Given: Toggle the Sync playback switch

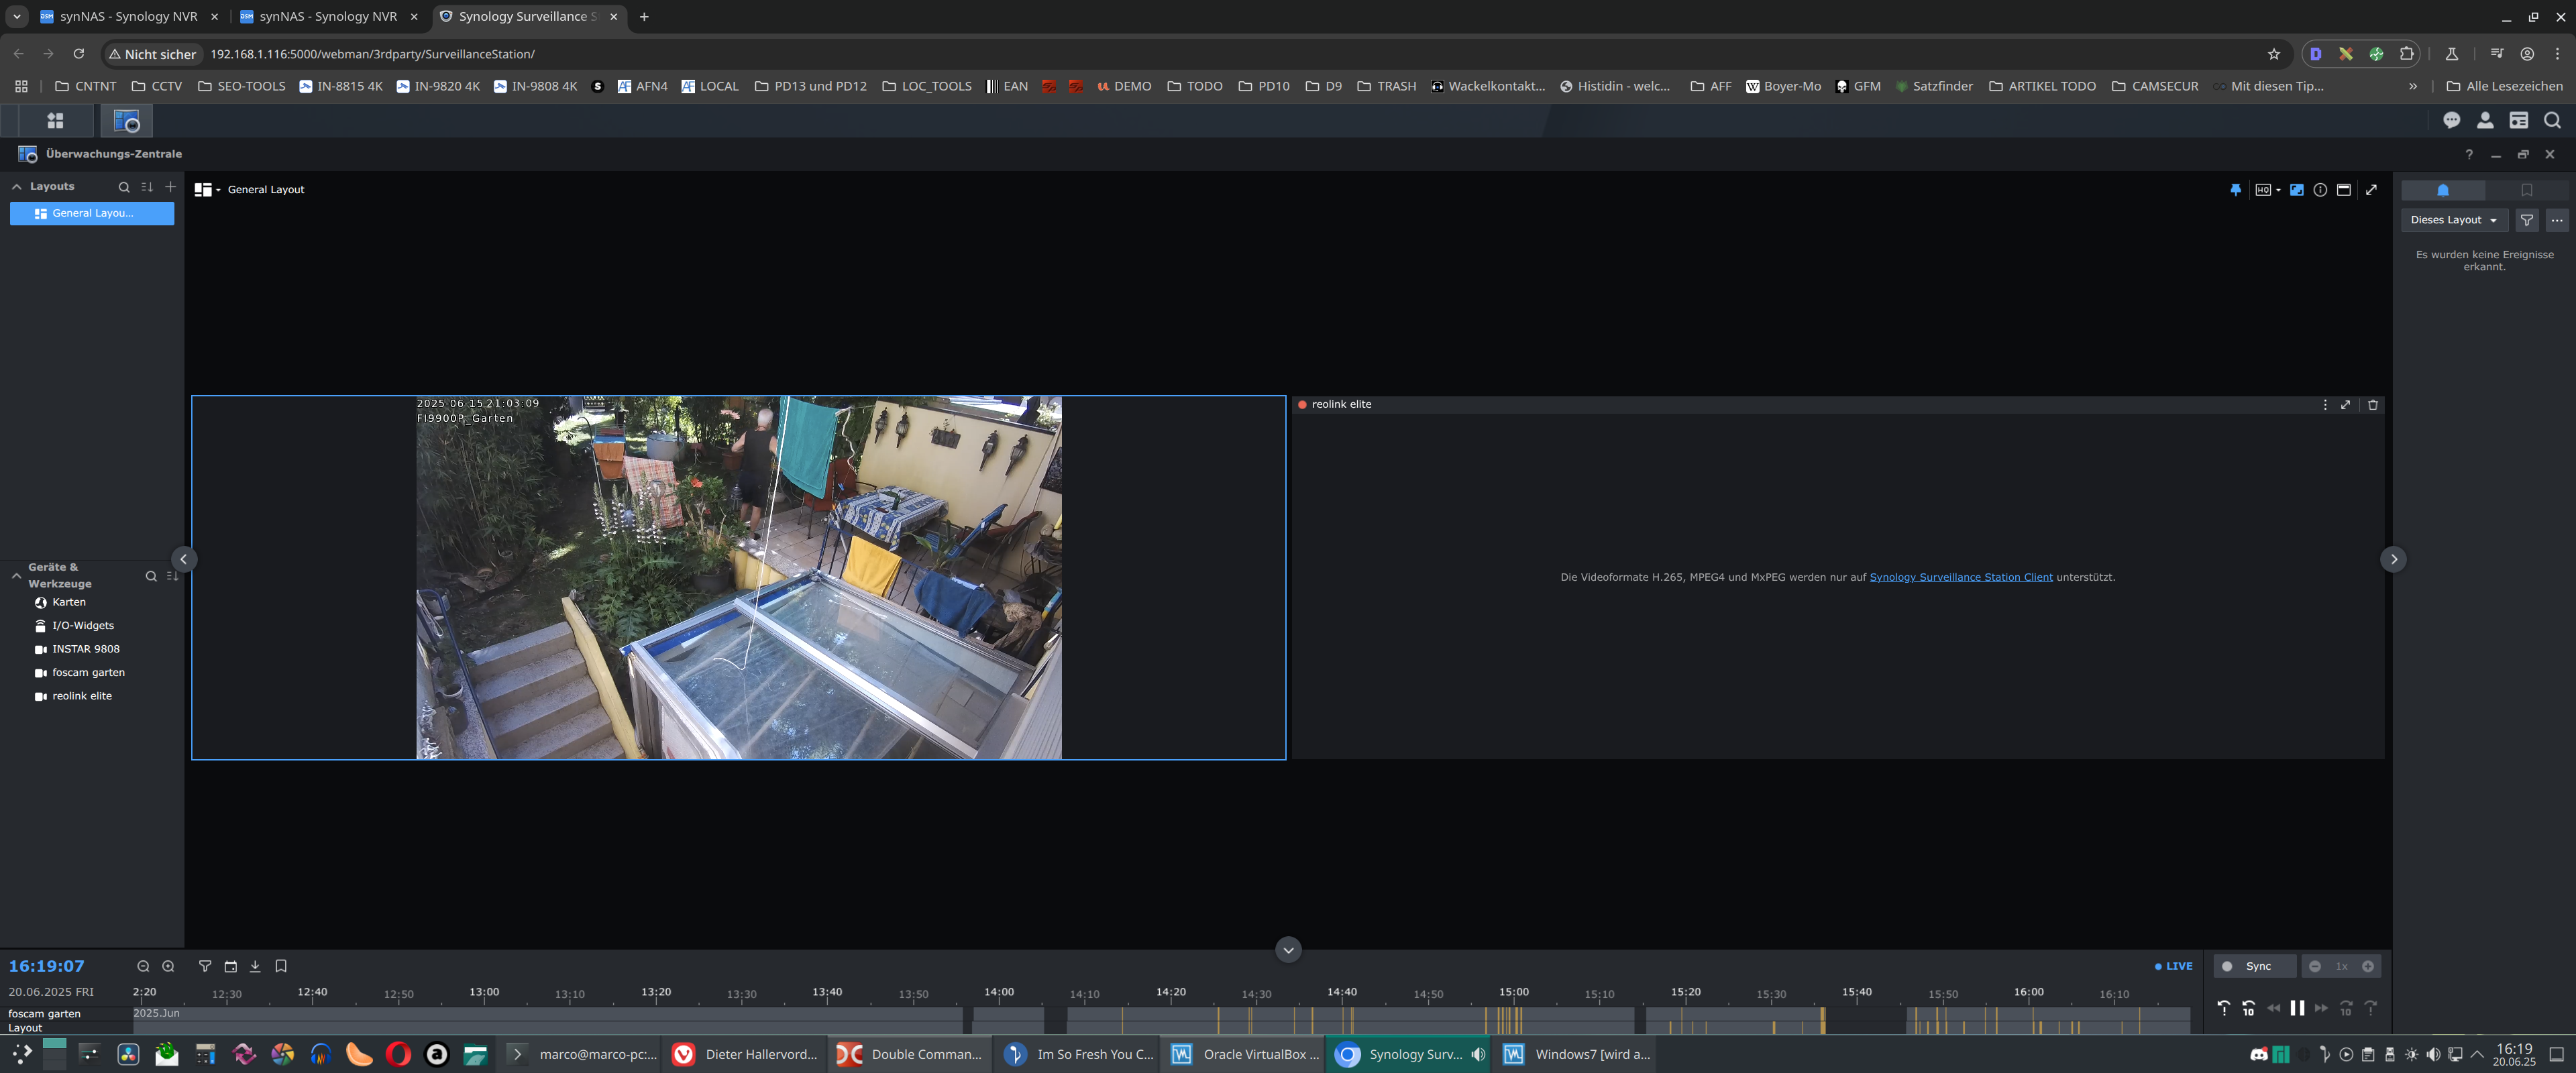Looking at the screenshot, I should pyautogui.click(x=2228, y=966).
